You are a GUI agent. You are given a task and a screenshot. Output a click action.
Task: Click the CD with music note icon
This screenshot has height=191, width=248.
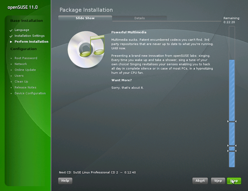(86, 49)
